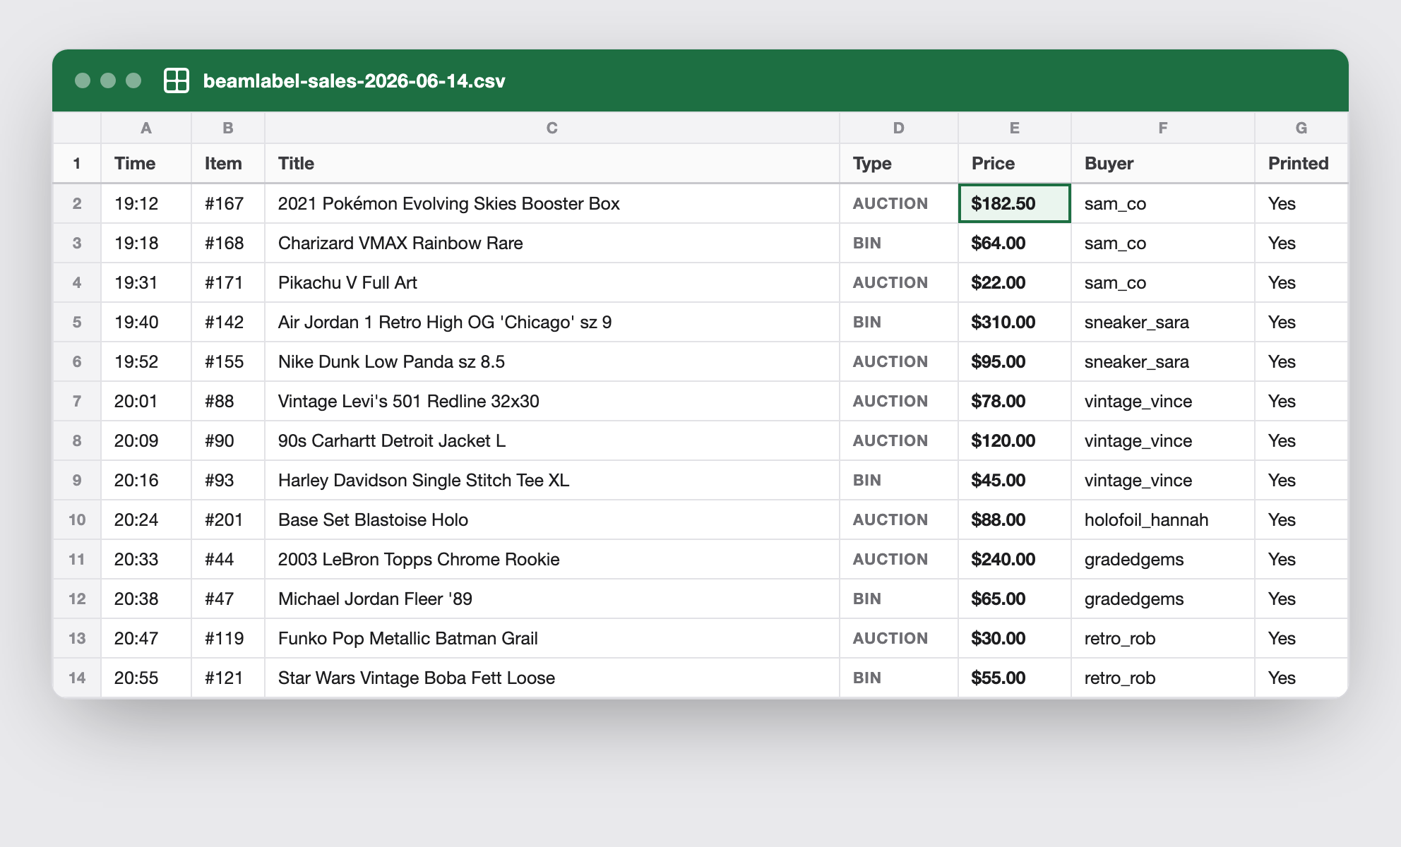Click item number #121 cell

(x=228, y=678)
